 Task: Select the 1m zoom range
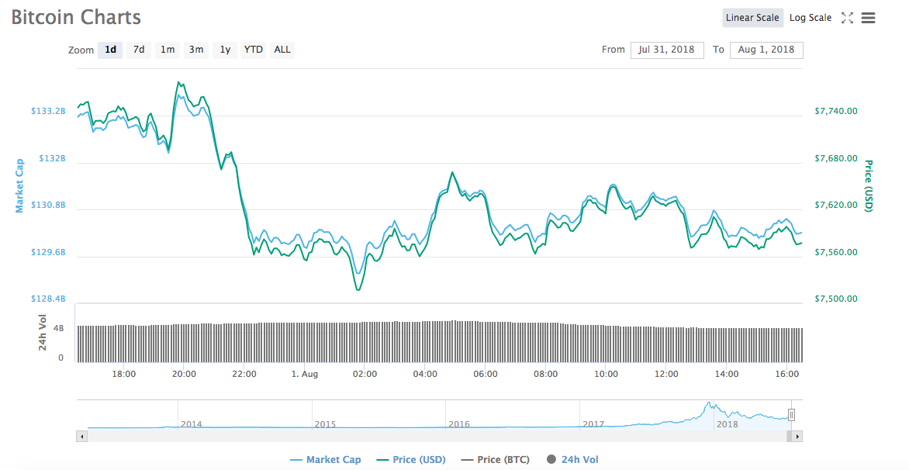tap(168, 50)
